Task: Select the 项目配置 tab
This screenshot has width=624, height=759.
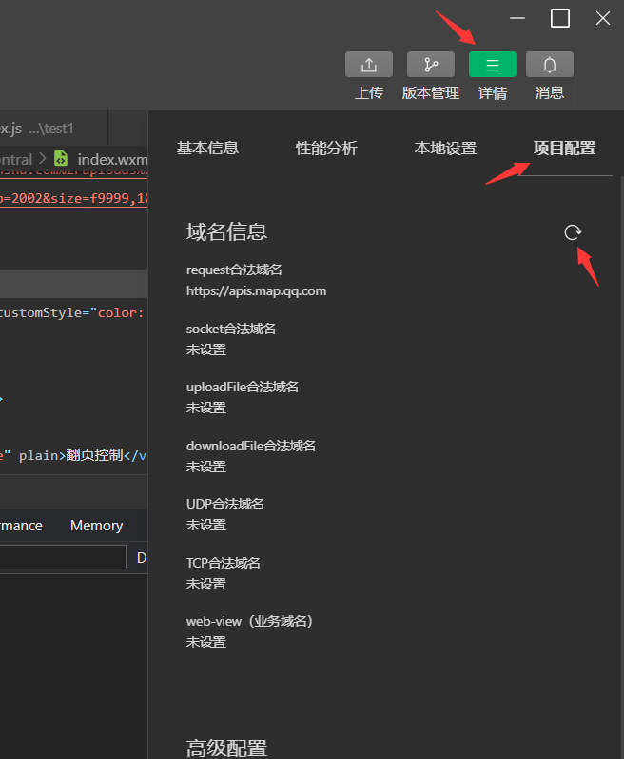Action: point(564,148)
